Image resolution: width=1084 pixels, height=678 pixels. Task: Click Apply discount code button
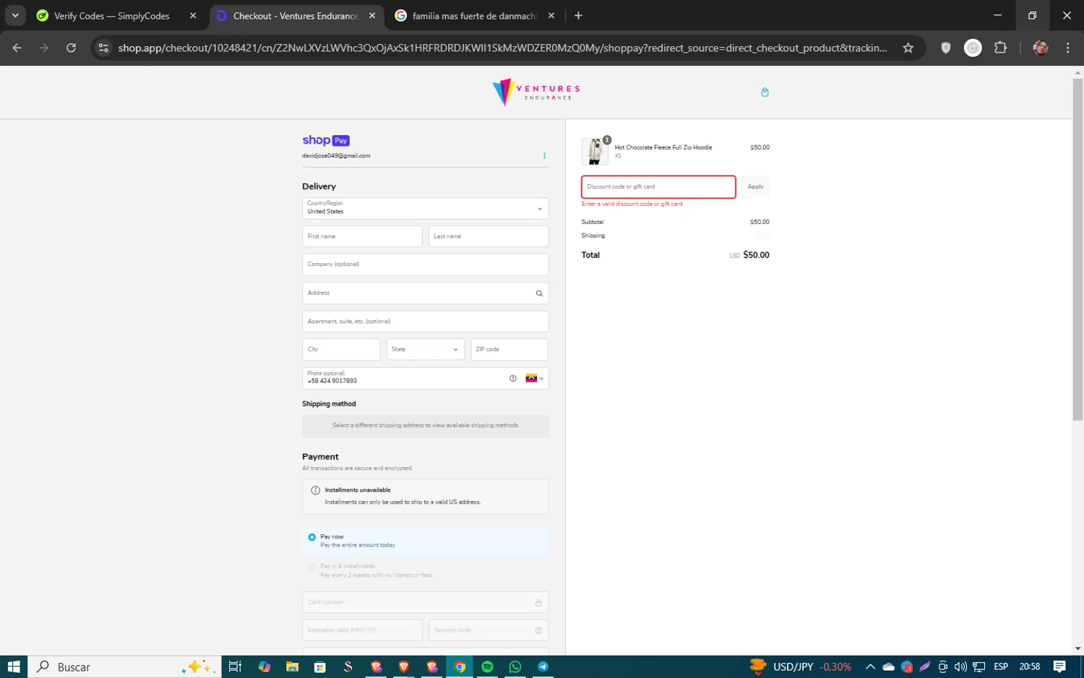[x=755, y=186]
